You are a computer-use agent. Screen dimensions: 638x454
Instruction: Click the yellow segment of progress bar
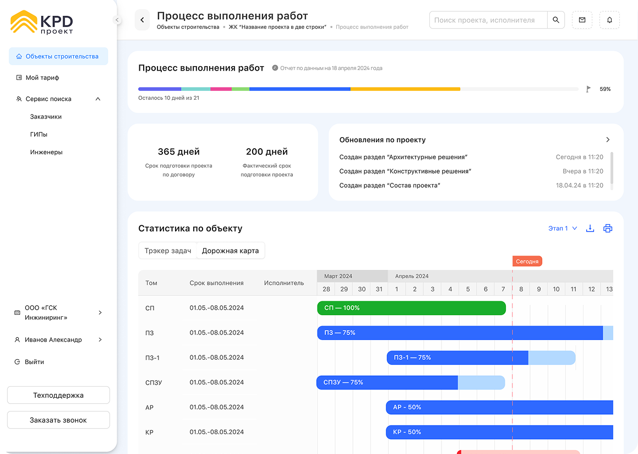tap(405, 89)
